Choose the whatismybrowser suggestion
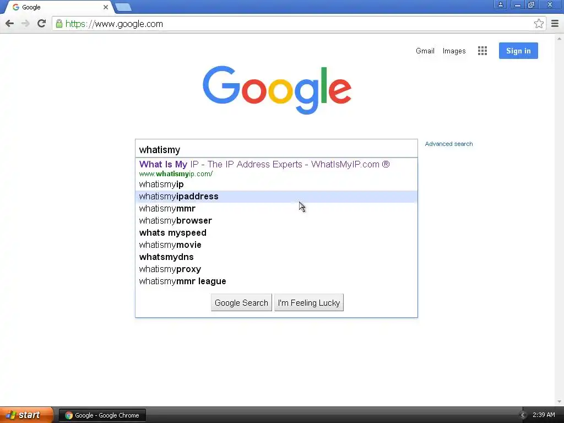Image resolution: width=564 pixels, height=423 pixels. [x=276, y=220]
